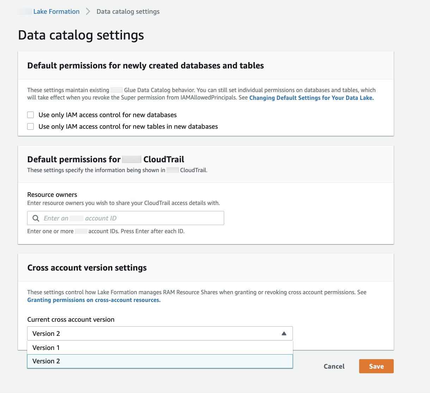Click the Cross account version settings heading
This screenshot has width=430, height=393.
point(87,268)
